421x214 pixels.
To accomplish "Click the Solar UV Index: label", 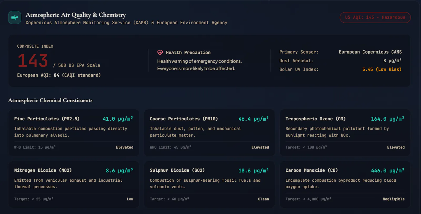I will (299, 69).
